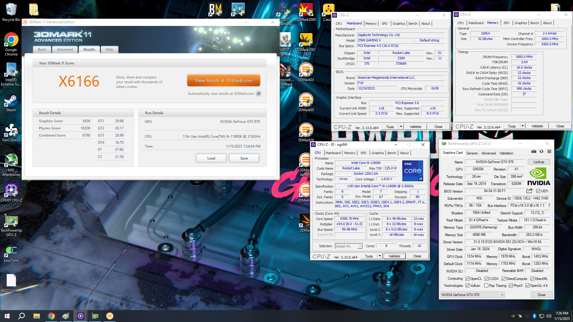Click Windows Start button
Image resolution: width=573 pixels, height=322 pixels.
(7, 316)
